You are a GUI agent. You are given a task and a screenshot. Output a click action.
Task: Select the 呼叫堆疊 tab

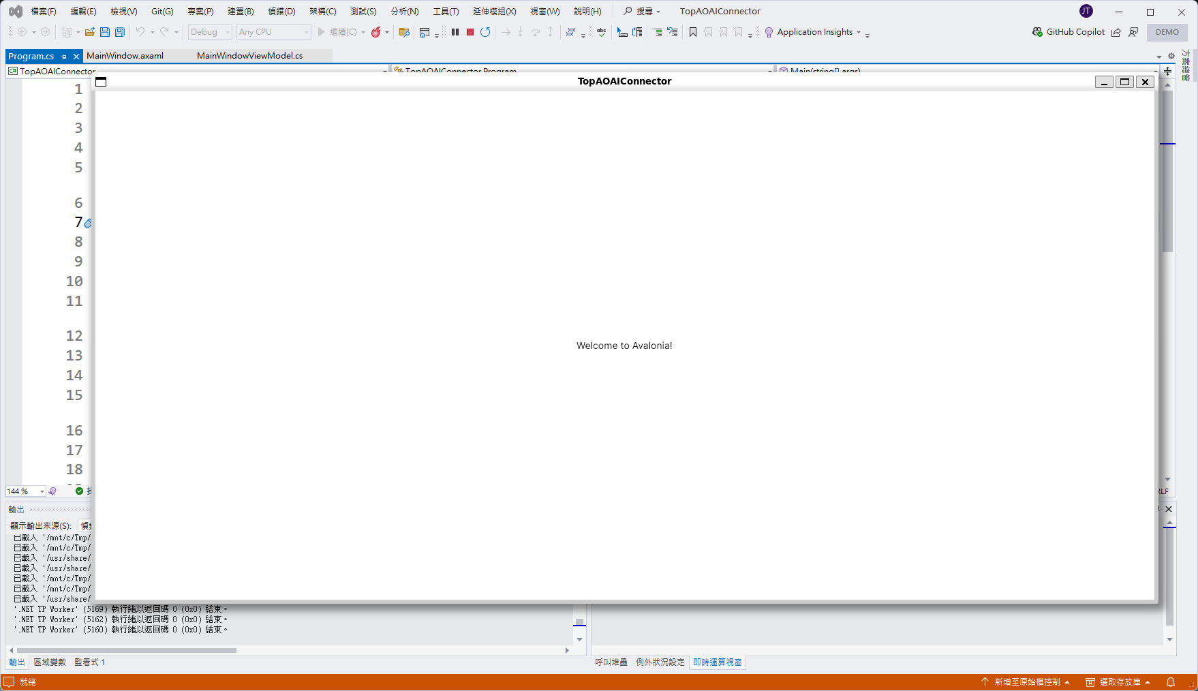[x=611, y=662]
